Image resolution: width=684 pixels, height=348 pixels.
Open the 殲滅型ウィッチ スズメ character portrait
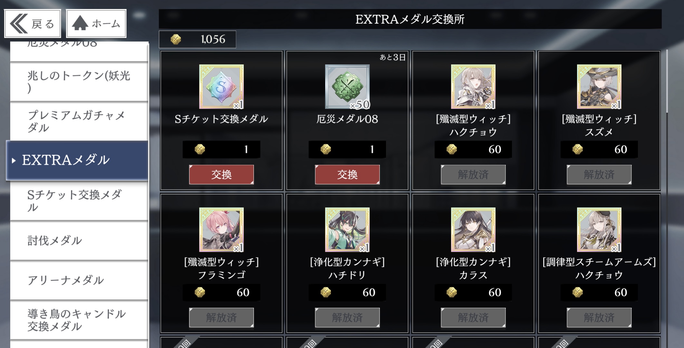[x=599, y=87]
